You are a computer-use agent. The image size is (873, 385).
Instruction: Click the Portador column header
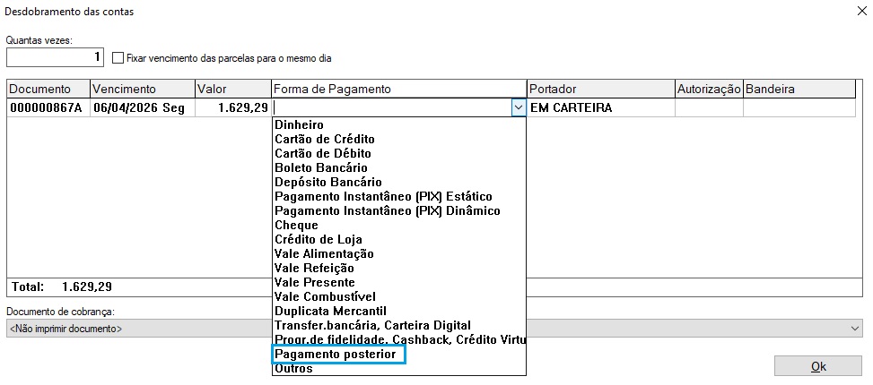553,90
